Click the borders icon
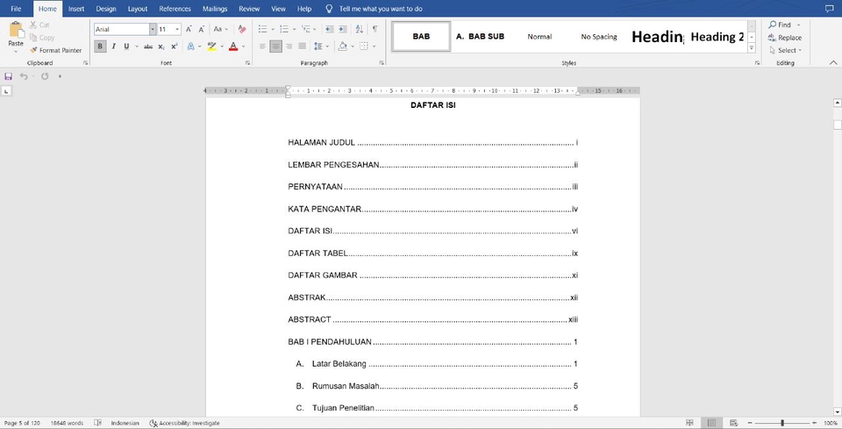The width and height of the screenshot is (842, 429). point(364,46)
